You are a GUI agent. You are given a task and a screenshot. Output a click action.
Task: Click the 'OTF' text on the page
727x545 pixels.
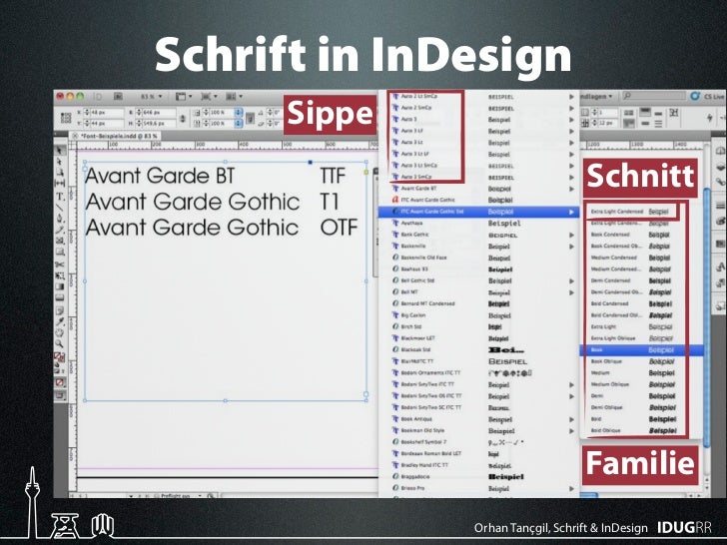point(339,228)
